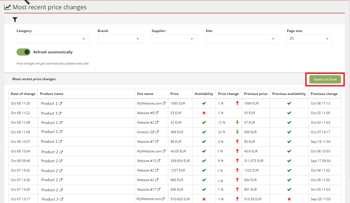Open the Product 3 external link icon
350x203 pixels.
pos(61,199)
